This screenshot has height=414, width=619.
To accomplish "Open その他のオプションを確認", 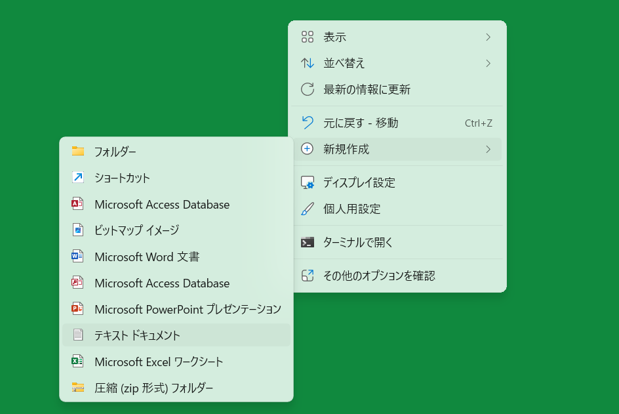I will click(x=379, y=276).
